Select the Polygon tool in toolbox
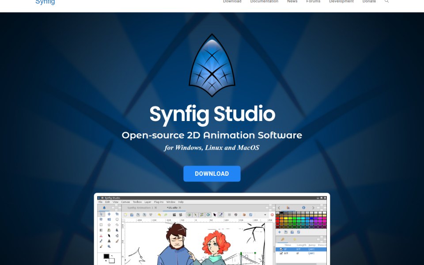Screen dimensions: 424x265 [117, 225]
